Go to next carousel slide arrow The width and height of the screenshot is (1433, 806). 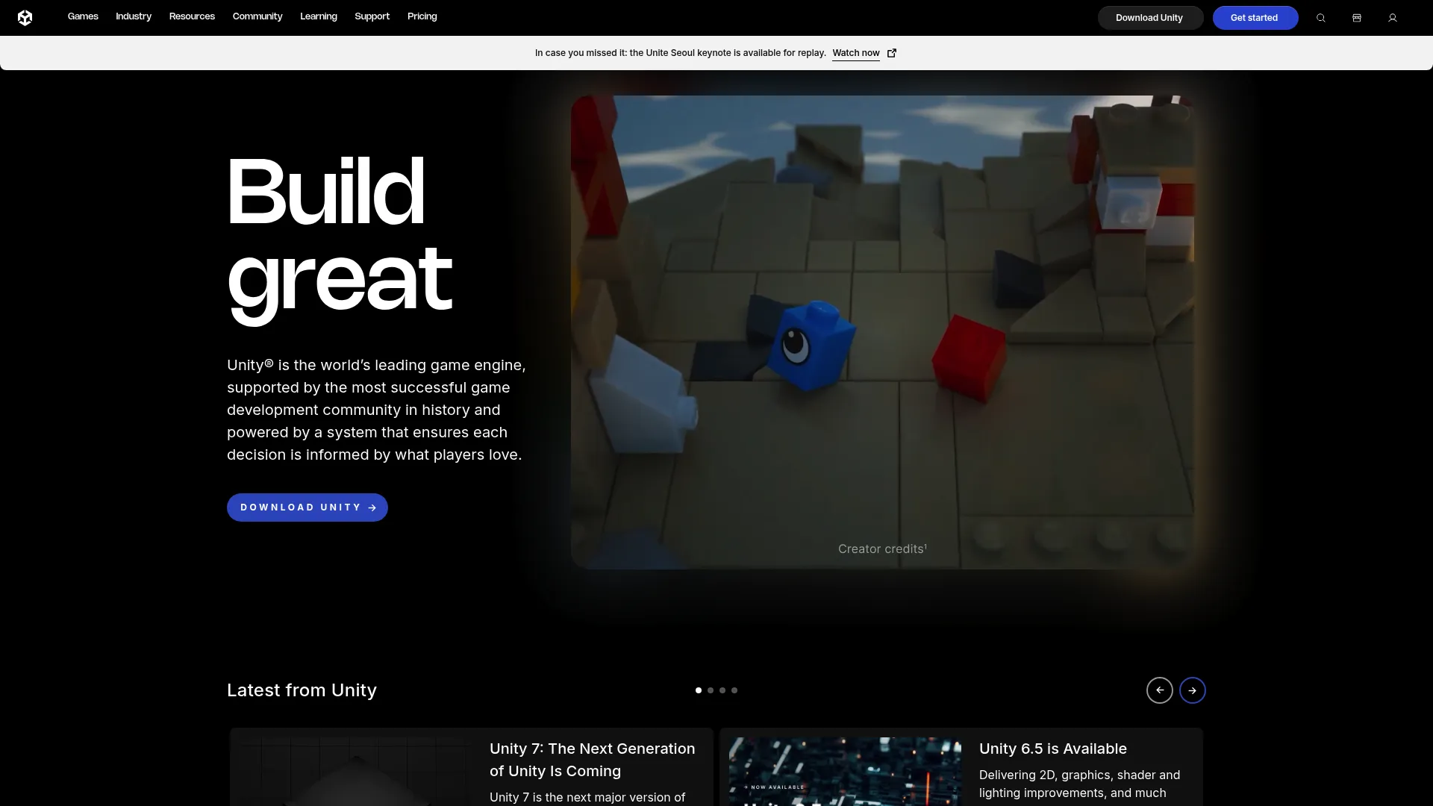pyautogui.click(x=1192, y=690)
